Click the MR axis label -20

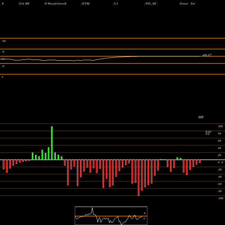(x=220, y=170)
